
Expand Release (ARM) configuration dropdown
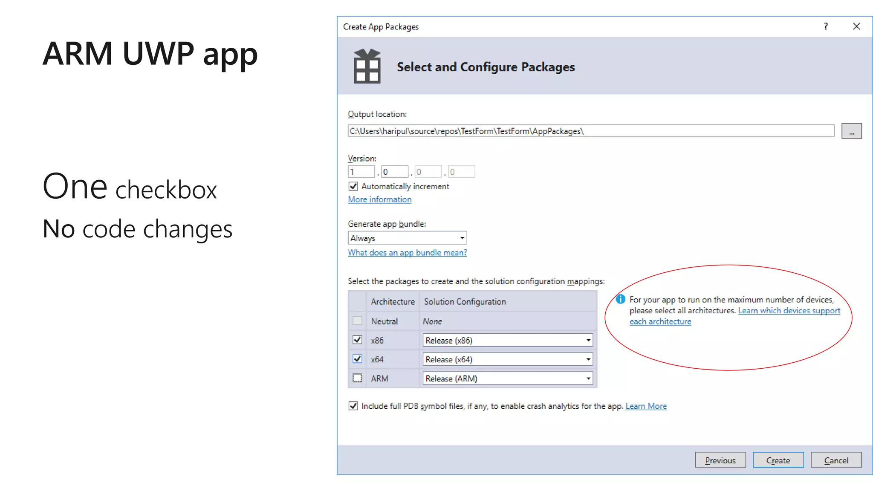[507, 378]
